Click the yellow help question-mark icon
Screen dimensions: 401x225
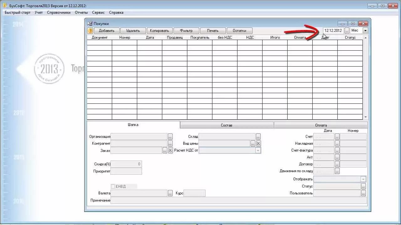[x=90, y=31]
